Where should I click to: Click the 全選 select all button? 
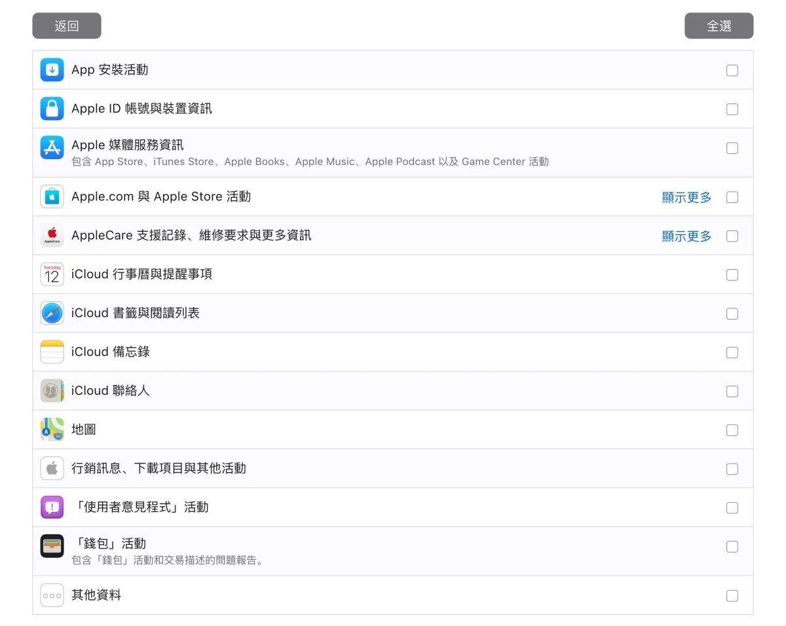point(719,26)
